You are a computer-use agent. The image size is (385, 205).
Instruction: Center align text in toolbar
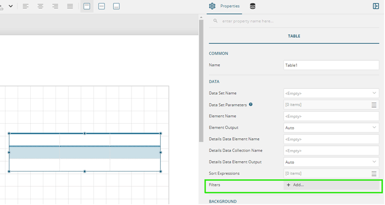[x=40, y=6]
